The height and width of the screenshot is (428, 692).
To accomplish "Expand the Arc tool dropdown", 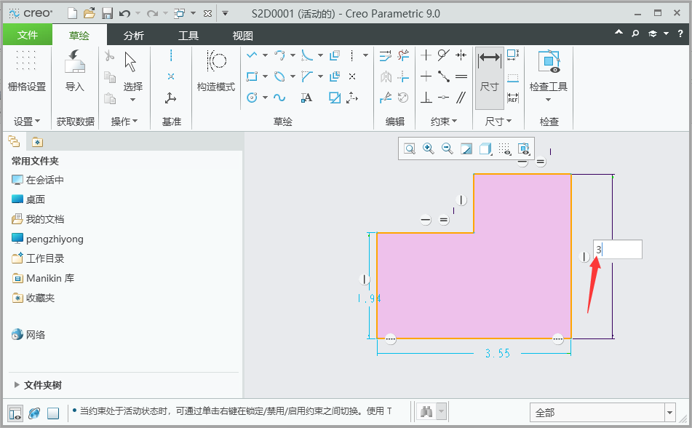I will 293,55.
